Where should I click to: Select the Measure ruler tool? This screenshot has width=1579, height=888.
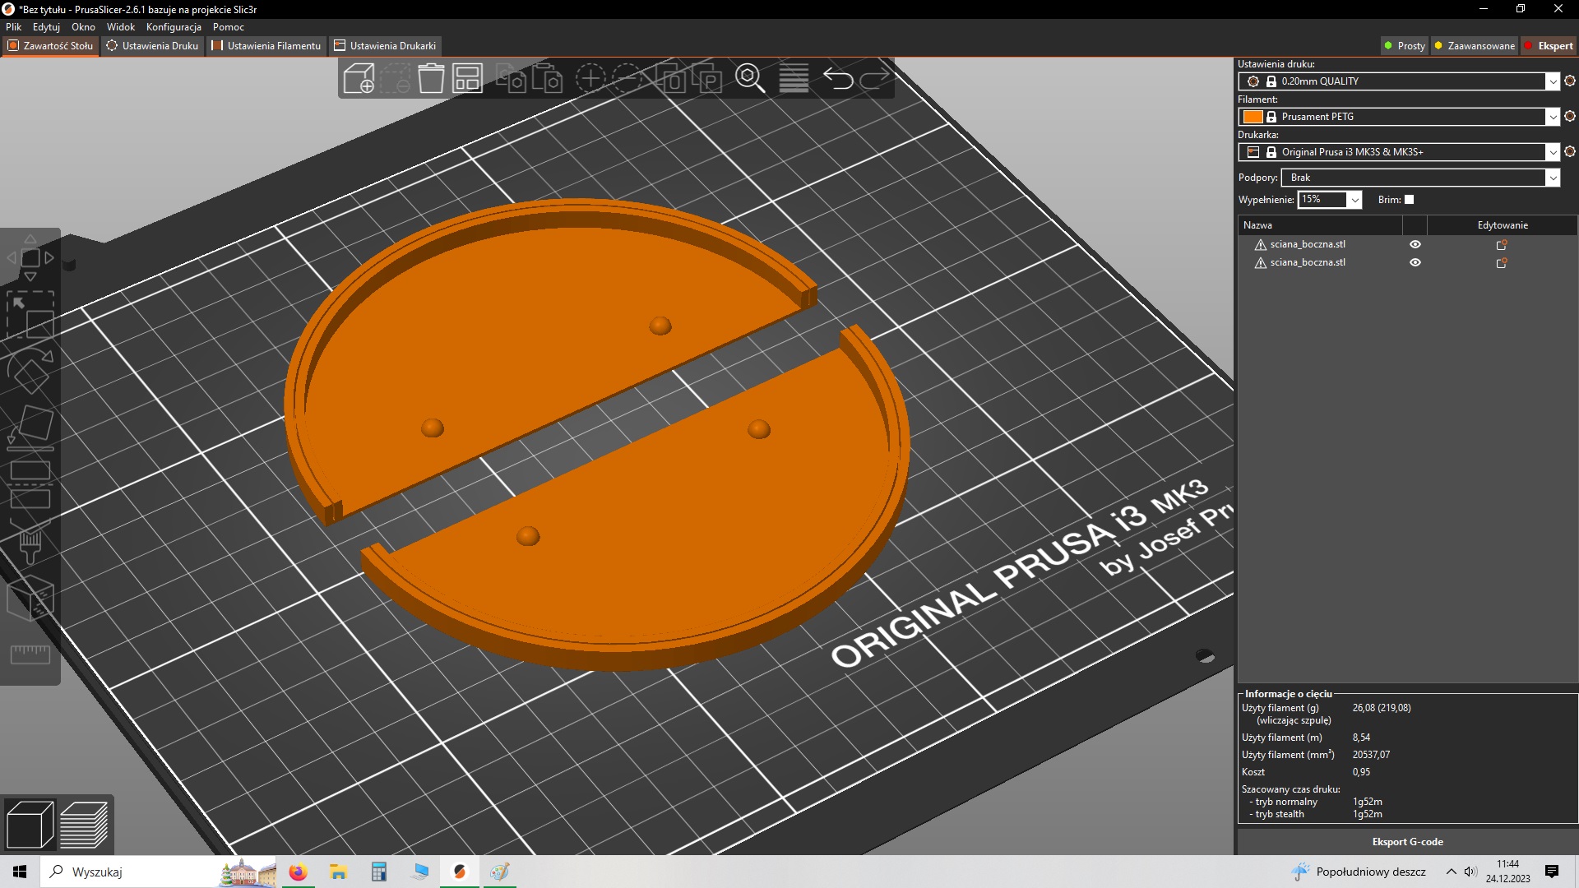30,654
